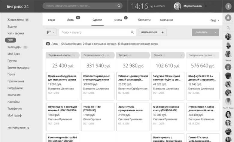Image resolution: width=234 pixels, height=142 pixels.
Task: Select the Договор stage header
Action: point(133,55)
